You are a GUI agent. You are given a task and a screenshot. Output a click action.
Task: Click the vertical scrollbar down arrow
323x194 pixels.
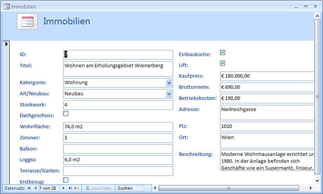tap(317, 181)
